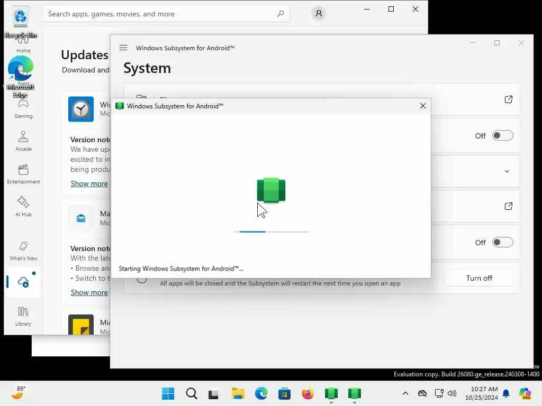This screenshot has width=542, height=406.
Task: Expand the collapsed settings row with the chevron
Action: click(507, 171)
